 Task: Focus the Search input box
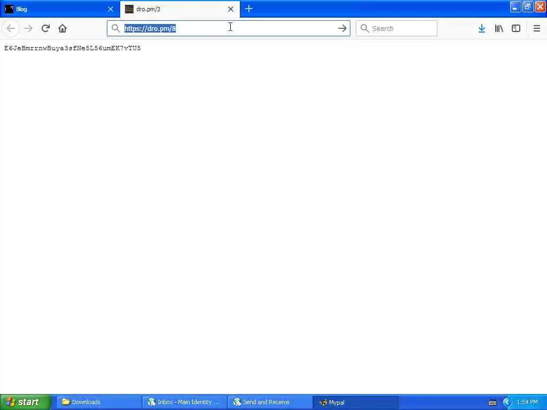396,28
